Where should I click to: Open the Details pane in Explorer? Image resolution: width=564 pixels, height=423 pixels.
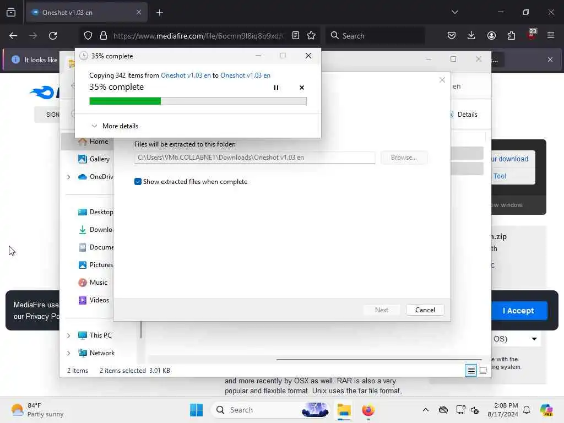pos(463,115)
